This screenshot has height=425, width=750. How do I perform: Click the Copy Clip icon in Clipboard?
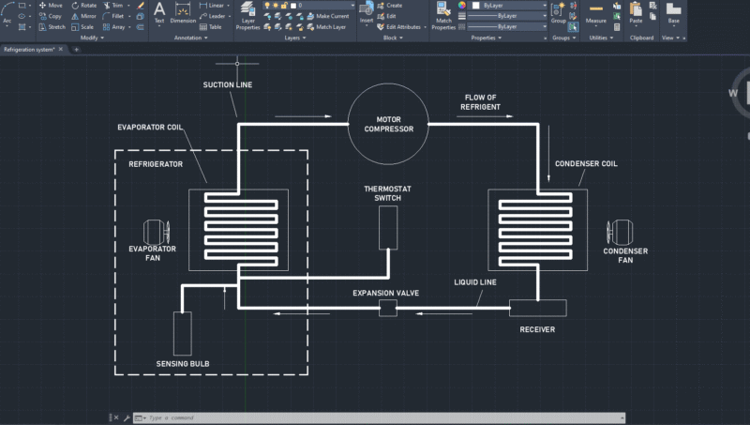(652, 16)
